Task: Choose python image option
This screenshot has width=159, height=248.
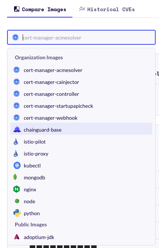Action: pos(81,213)
